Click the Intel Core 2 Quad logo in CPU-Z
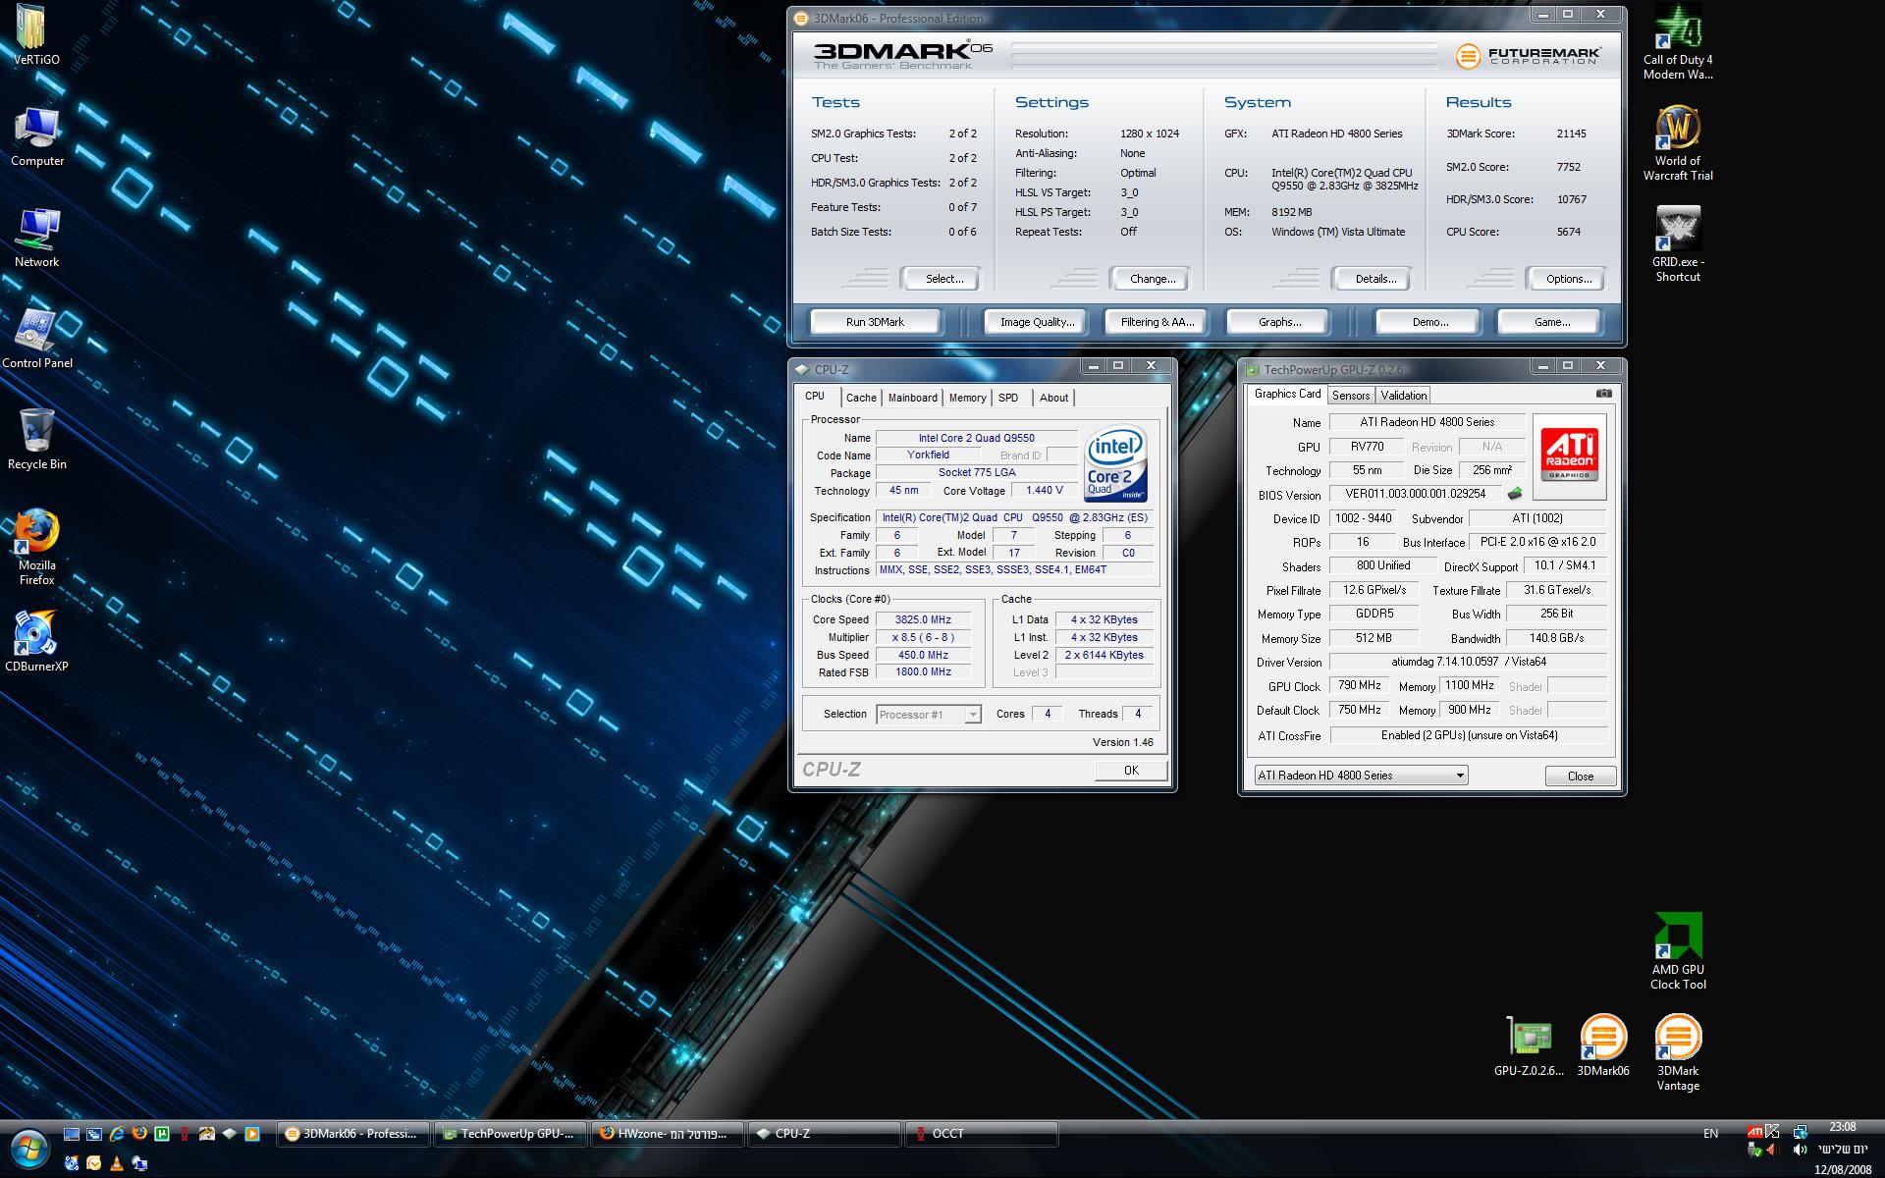Screen dimensions: 1885x1178 1116,463
